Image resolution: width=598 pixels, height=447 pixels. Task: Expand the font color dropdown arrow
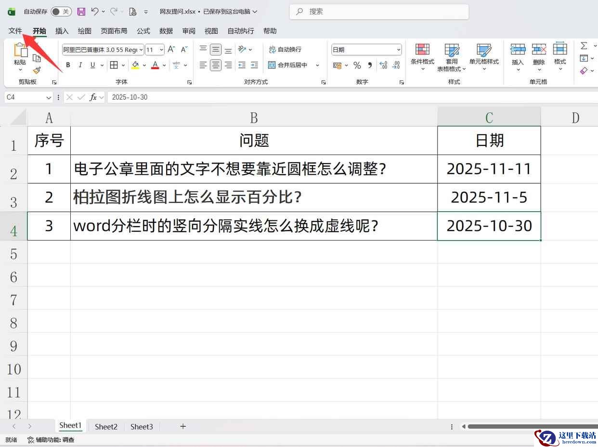point(164,65)
